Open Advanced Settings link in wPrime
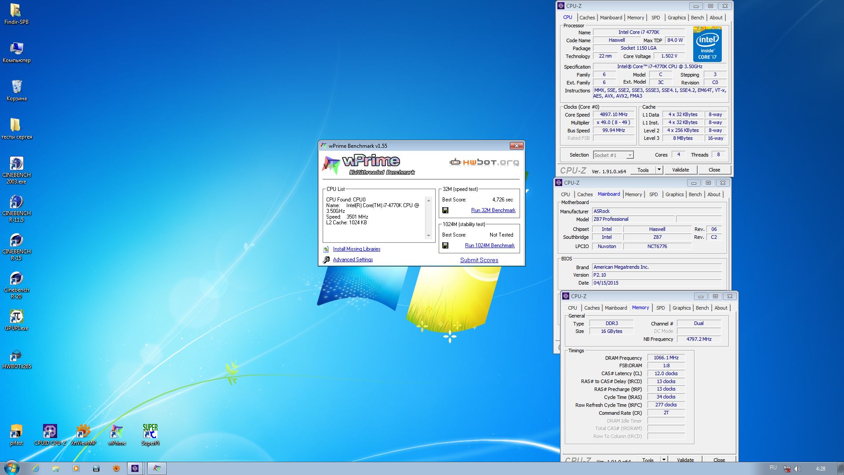Image resolution: width=844 pixels, height=475 pixels. click(x=353, y=259)
